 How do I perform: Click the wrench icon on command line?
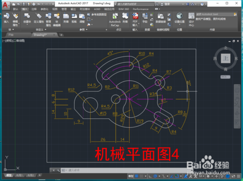pos(58,170)
